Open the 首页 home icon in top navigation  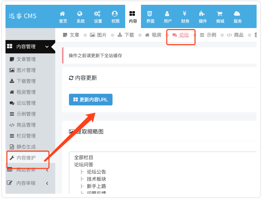pyautogui.click(x=62, y=14)
